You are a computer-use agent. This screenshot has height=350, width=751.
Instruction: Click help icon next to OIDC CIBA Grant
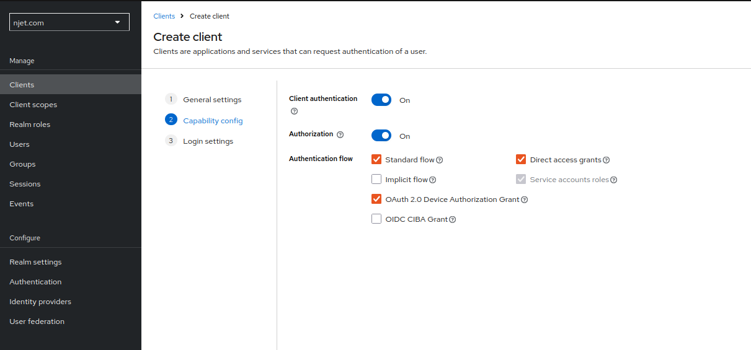pos(453,219)
